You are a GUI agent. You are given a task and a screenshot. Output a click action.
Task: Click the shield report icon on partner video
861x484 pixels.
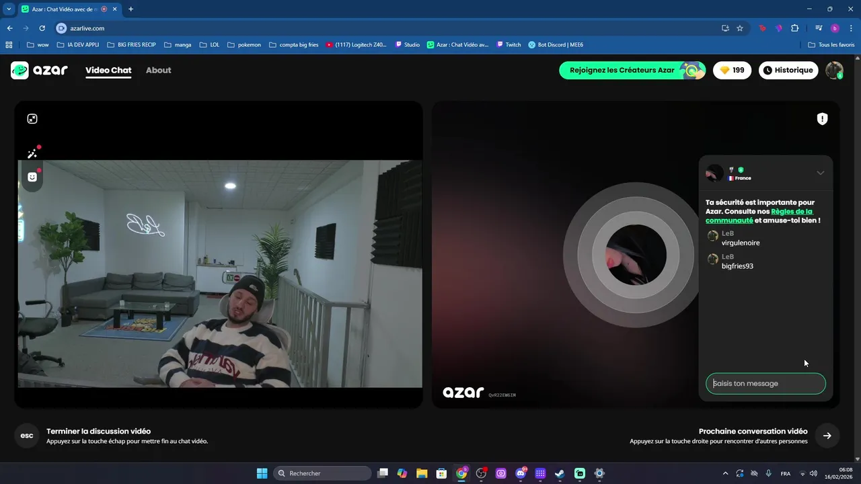[x=822, y=119]
